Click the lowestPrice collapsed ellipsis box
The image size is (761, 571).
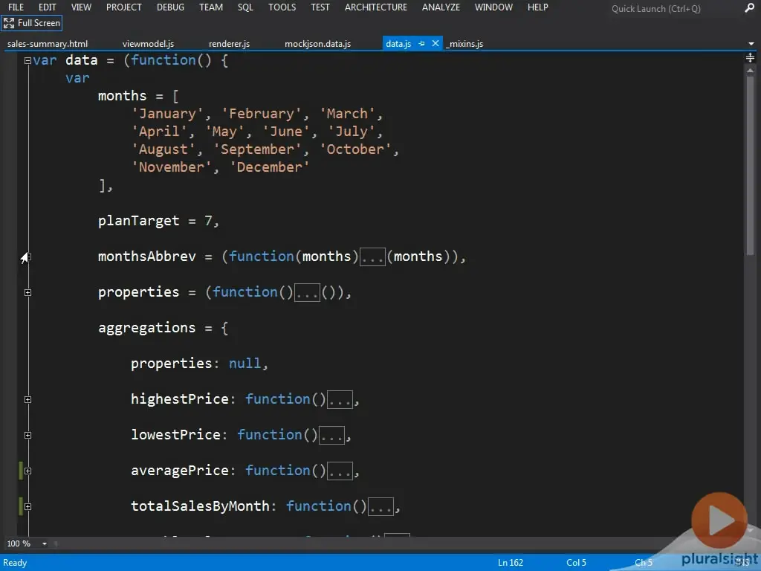point(331,436)
